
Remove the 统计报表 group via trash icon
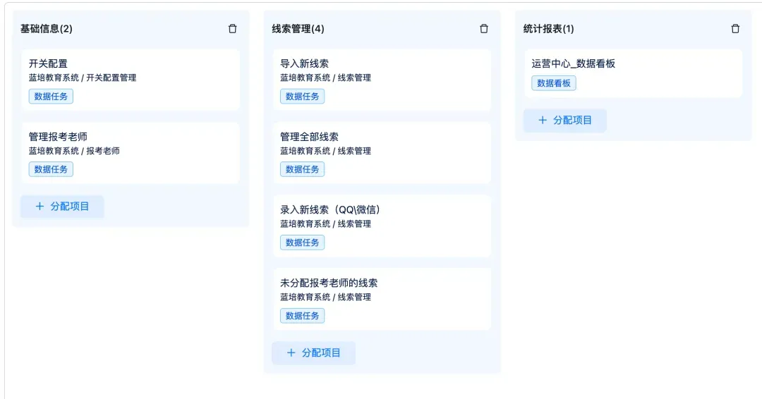(735, 29)
